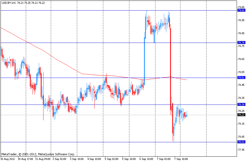Click the 31 Aug 09:00 time label
Image resolution: width=247 pixels, height=161 pixels.
(43, 159)
